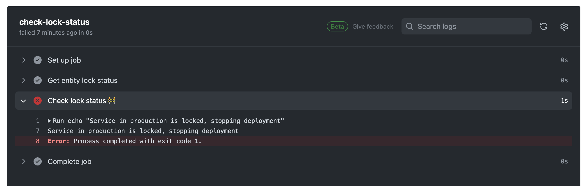The width and height of the screenshot is (587, 186).
Task: Click the Complete job success checkmark
Action: tap(38, 161)
